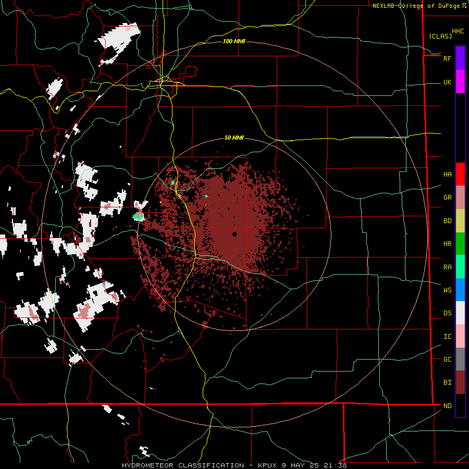Click the BI legend label
469x469 pixels.
click(447, 382)
